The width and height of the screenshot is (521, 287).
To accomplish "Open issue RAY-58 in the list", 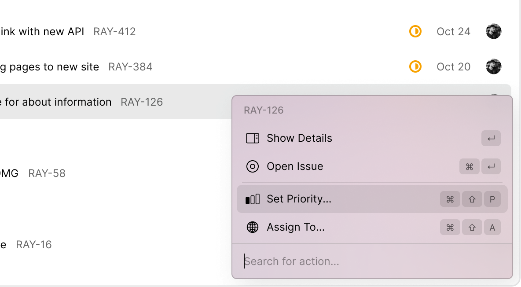I will point(47,173).
